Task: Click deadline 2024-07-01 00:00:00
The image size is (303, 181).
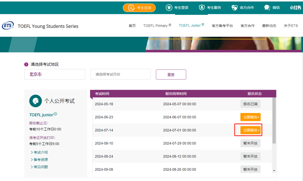Action: 180,130
